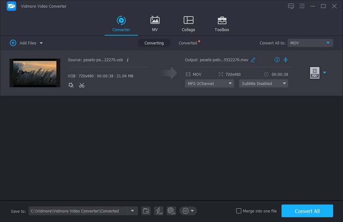
Task: Switch to the MV tab
Action: [x=155, y=24]
